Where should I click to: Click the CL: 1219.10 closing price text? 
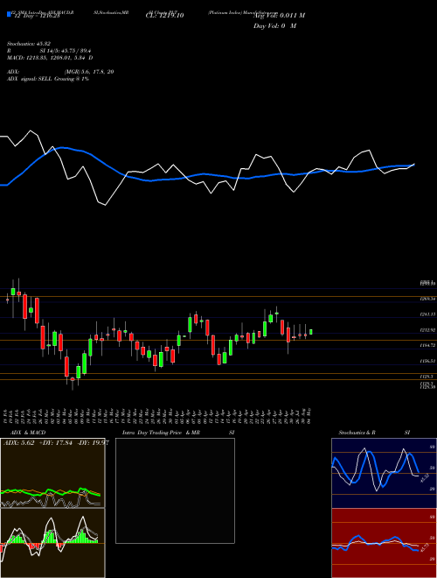(x=165, y=16)
